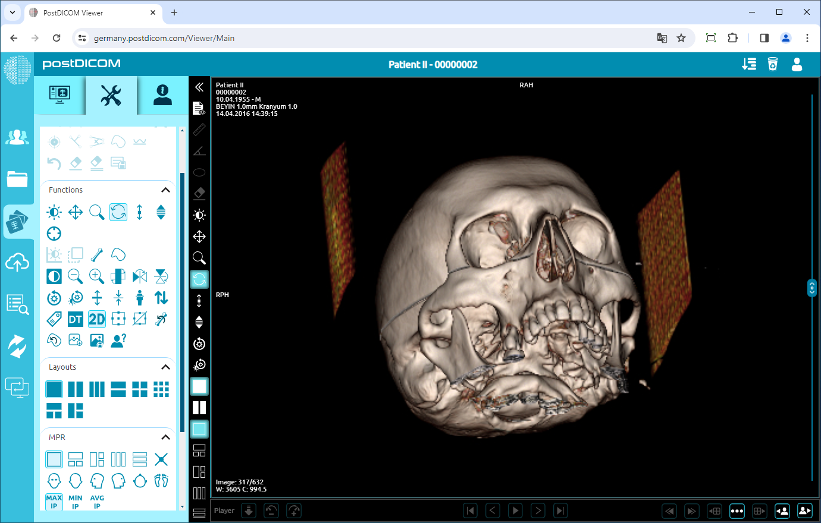Jump to the last image with skip-forward button
The height and width of the screenshot is (523, 821).
[x=560, y=510]
